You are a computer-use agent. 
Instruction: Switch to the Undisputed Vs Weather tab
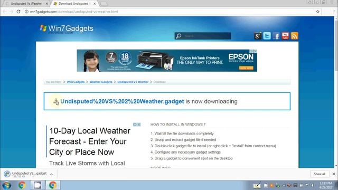point(26,4)
